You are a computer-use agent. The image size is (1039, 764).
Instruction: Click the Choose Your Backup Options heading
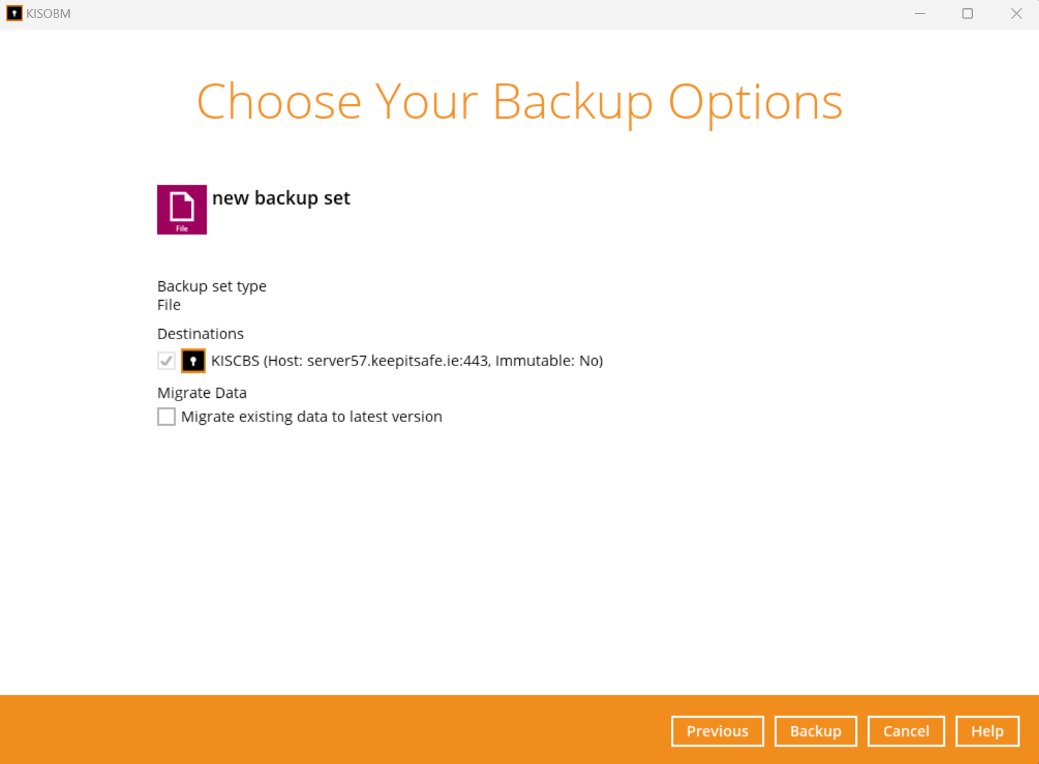(519, 101)
